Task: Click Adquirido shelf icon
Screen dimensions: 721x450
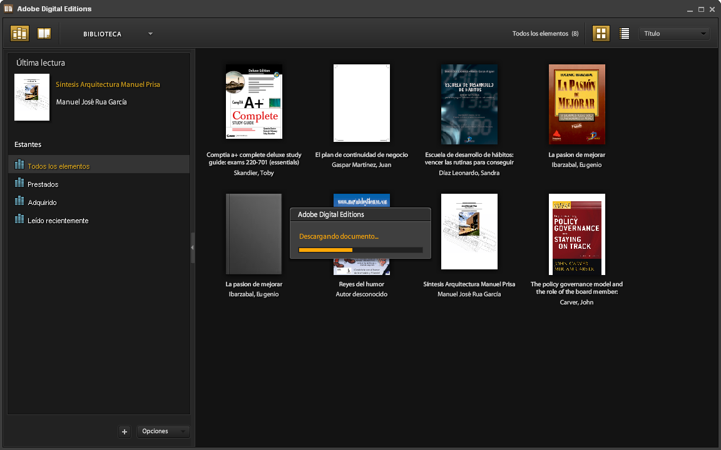Action: [19, 200]
